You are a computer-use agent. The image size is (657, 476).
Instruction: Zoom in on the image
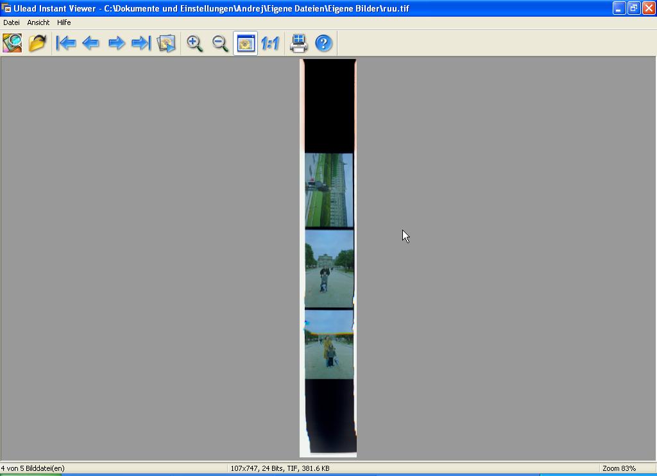[194, 43]
